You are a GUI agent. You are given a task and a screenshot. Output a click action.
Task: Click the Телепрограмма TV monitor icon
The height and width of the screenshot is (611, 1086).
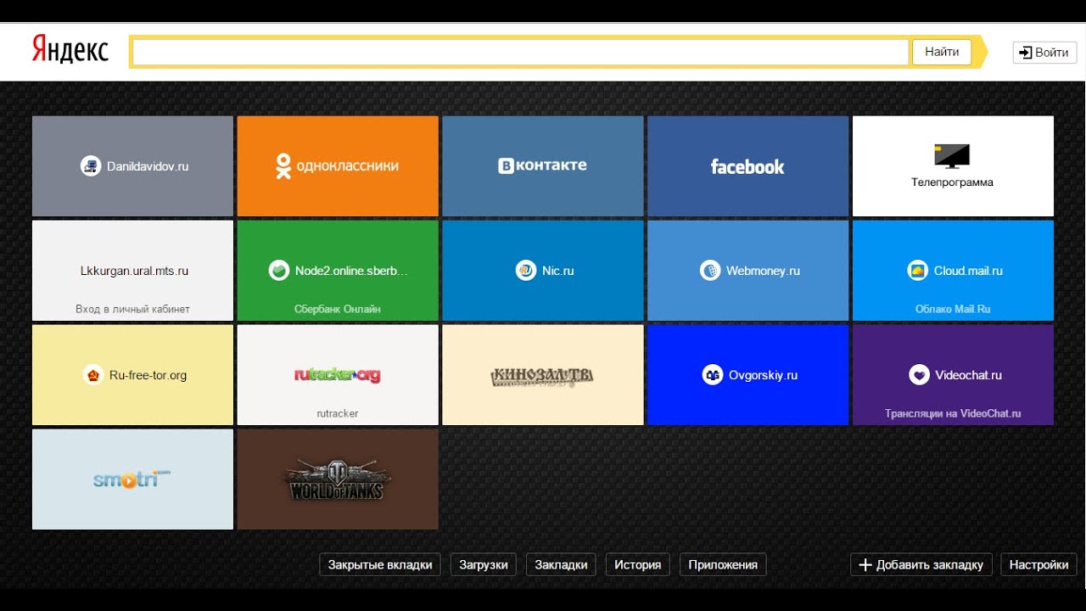(x=952, y=156)
